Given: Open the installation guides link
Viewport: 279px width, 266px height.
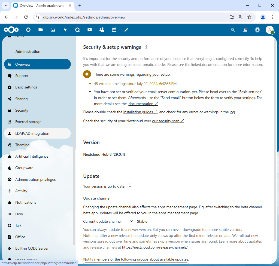Looking at the screenshot, I should [x=140, y=112].
